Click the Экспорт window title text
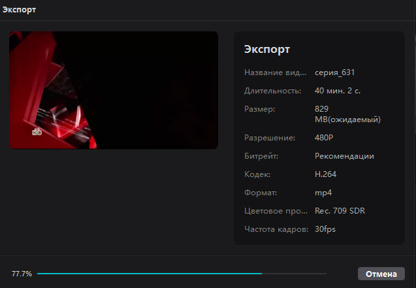 [19, 10]
